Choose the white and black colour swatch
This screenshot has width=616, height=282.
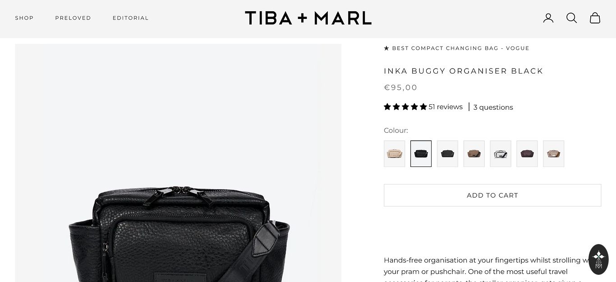click(x=501, y=154)
